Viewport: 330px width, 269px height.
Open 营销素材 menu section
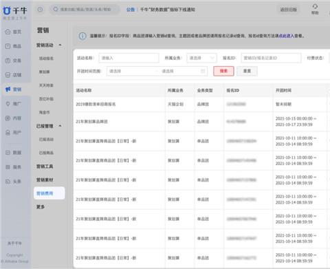click(45, 180)
